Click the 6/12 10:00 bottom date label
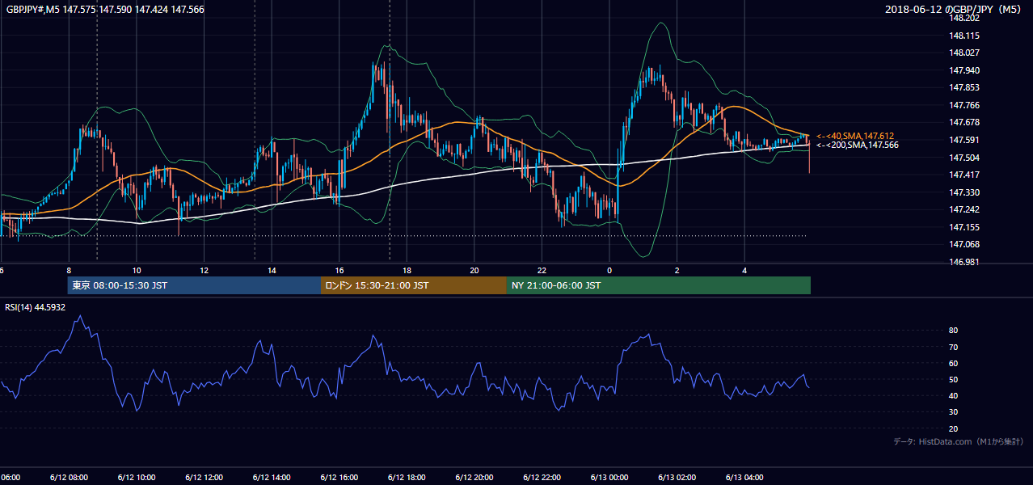Screen dimensions: 1033x485 click(136, 477)
